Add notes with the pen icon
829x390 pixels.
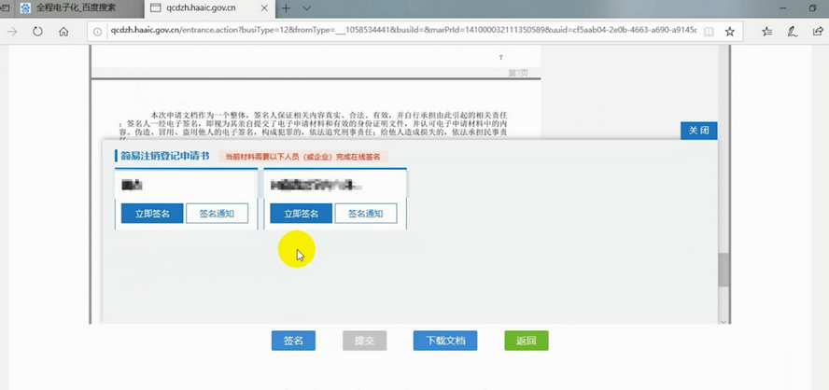point(792,32)
